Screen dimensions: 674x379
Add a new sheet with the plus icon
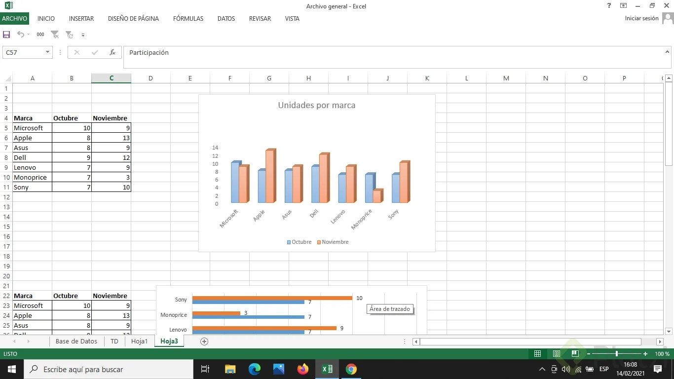(x=204, y=341)
